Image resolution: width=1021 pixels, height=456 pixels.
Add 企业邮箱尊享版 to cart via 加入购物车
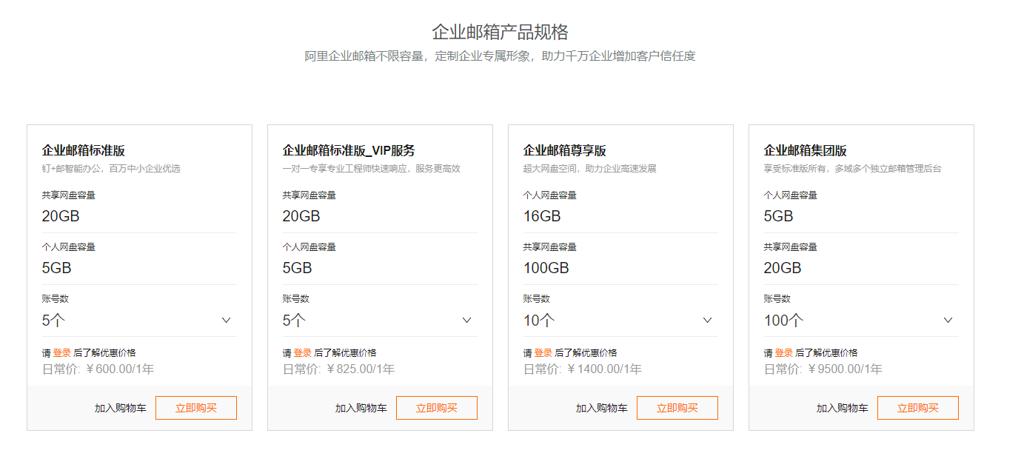602,408
